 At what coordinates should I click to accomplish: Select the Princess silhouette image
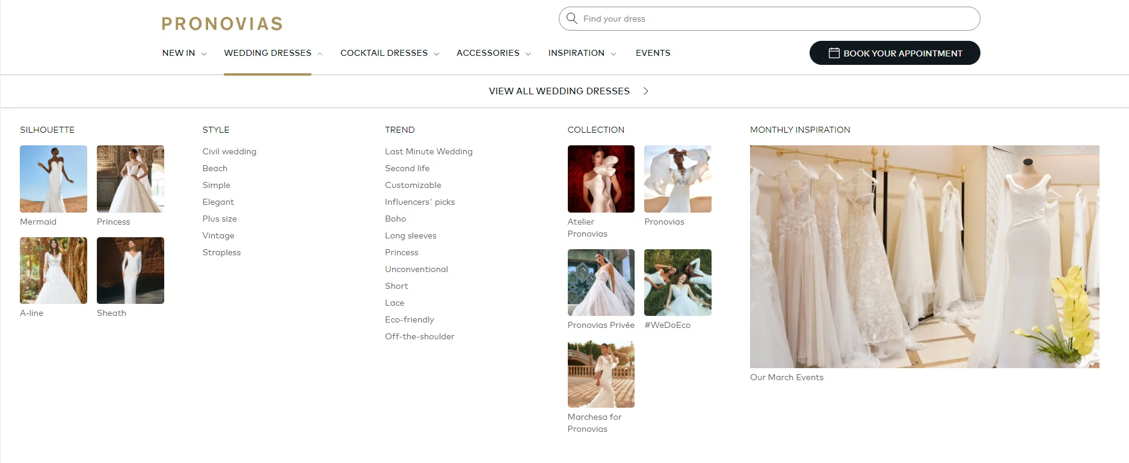point(131,179)
